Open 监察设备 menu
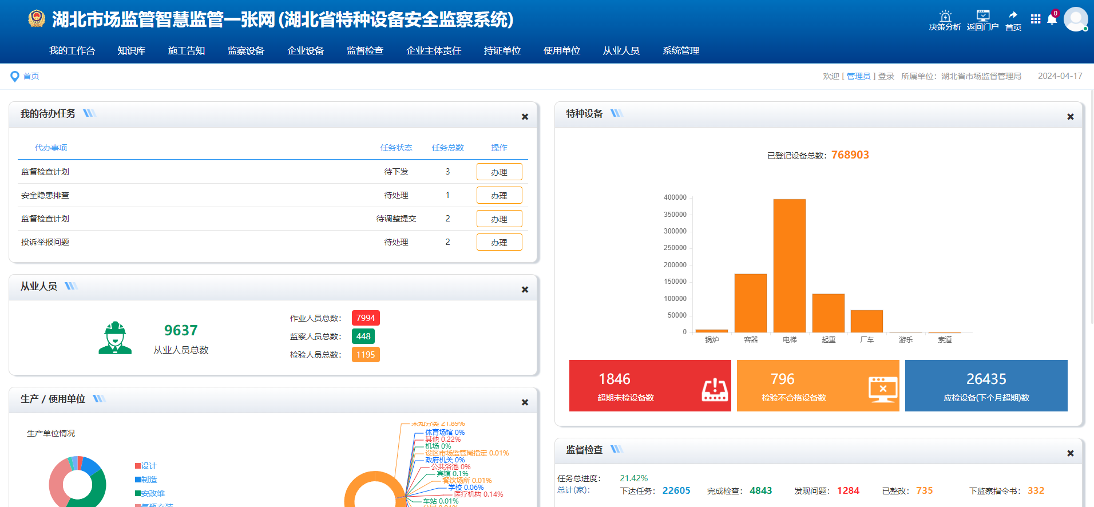1094x507 pixels. (x=246, y=51)
